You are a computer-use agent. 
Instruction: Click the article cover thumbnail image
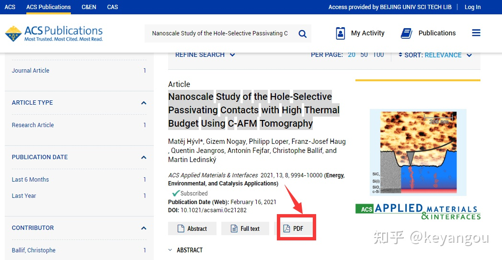tap(418, 152)
